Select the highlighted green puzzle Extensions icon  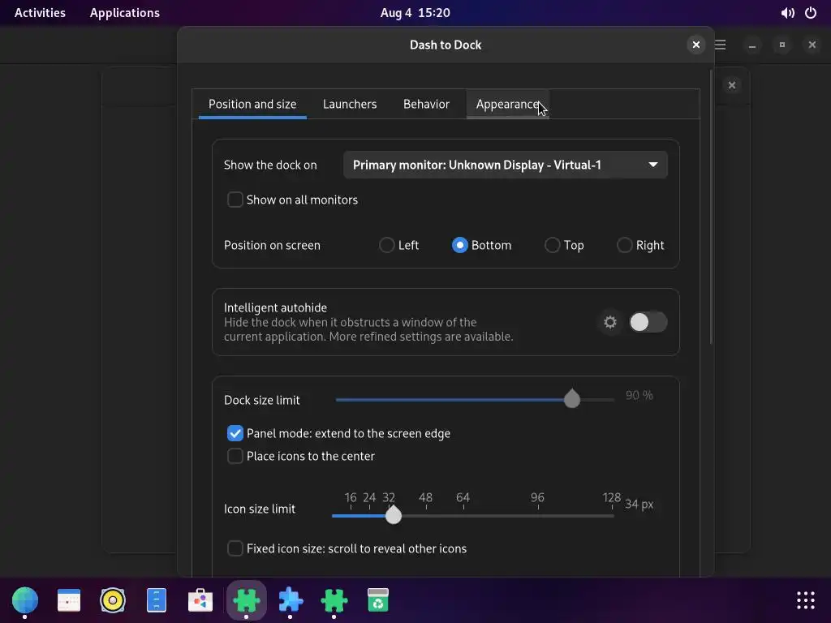pos(247,600)
